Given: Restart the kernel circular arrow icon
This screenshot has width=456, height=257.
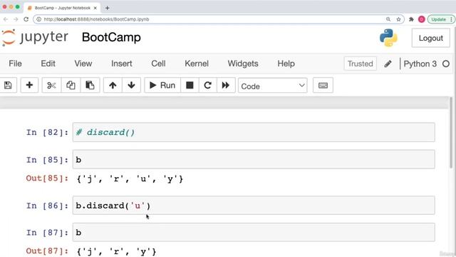Looking at the screenshot, I should pyautogui.click(x=207, y=85).
